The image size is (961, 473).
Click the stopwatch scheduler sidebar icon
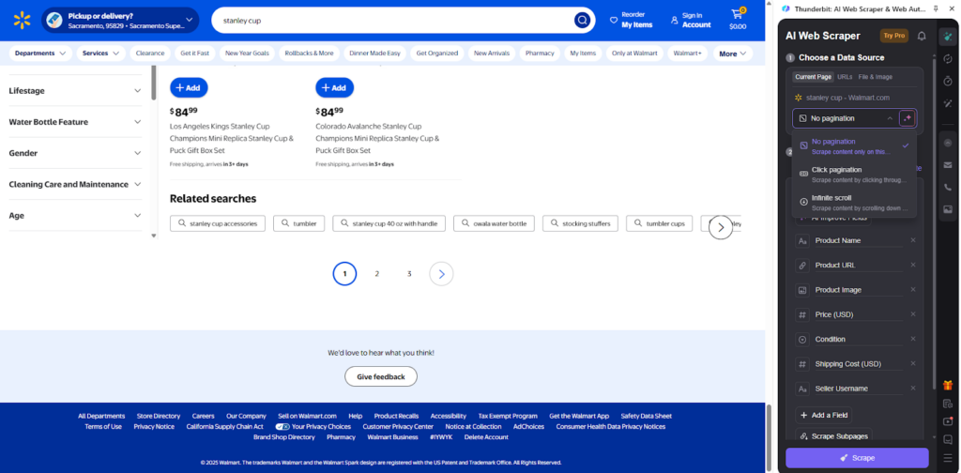click(948, 81)
